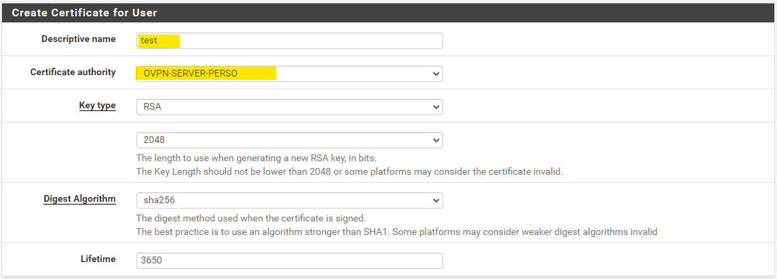This screenshot has height=279, width=777.
Task: Click the Descriptive name label
Action: tap(78, 39)
